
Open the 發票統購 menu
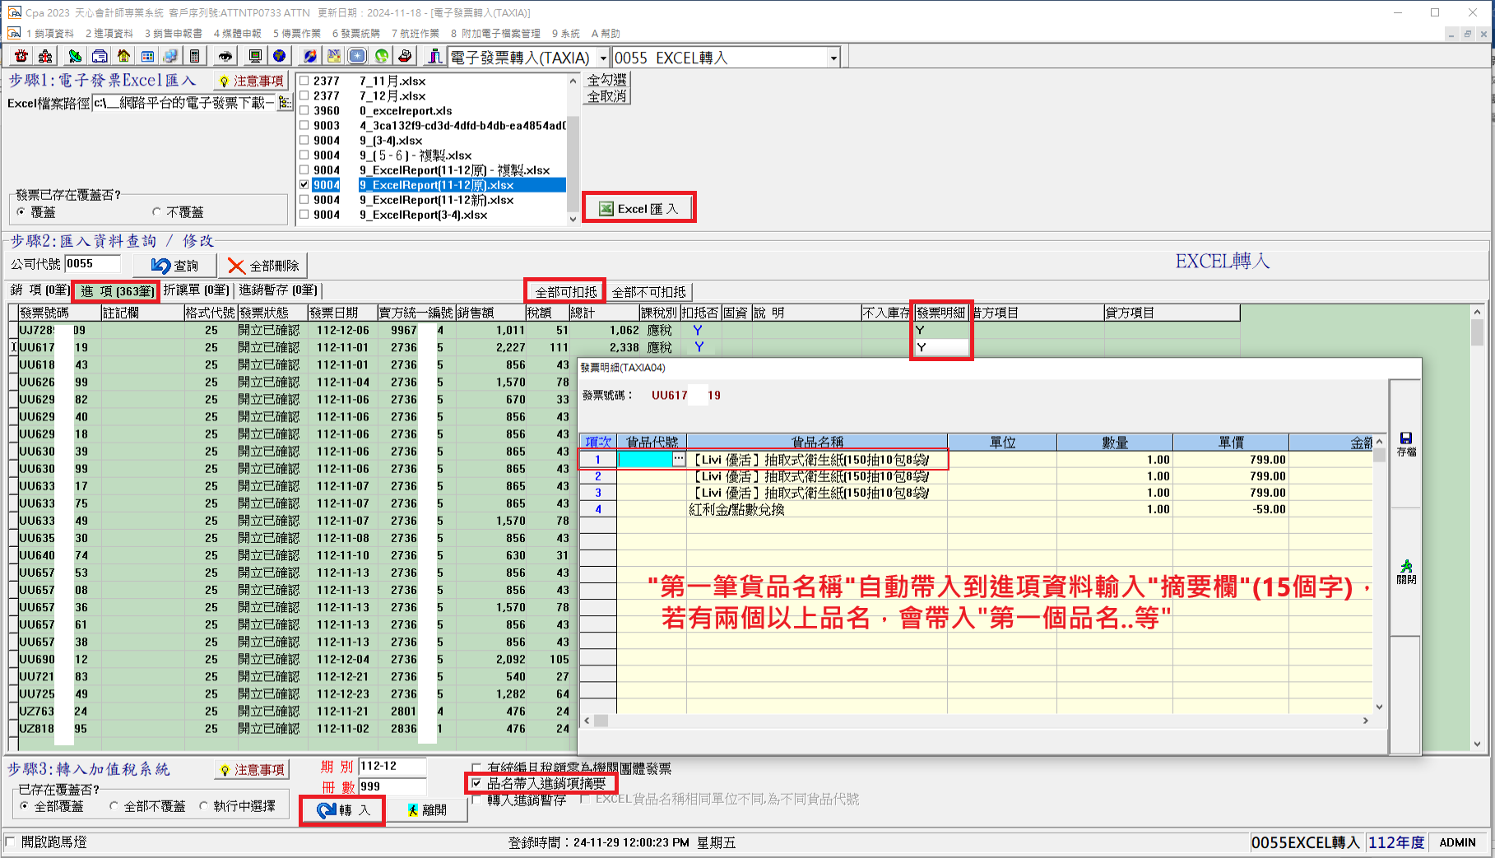tap(356, 33)
